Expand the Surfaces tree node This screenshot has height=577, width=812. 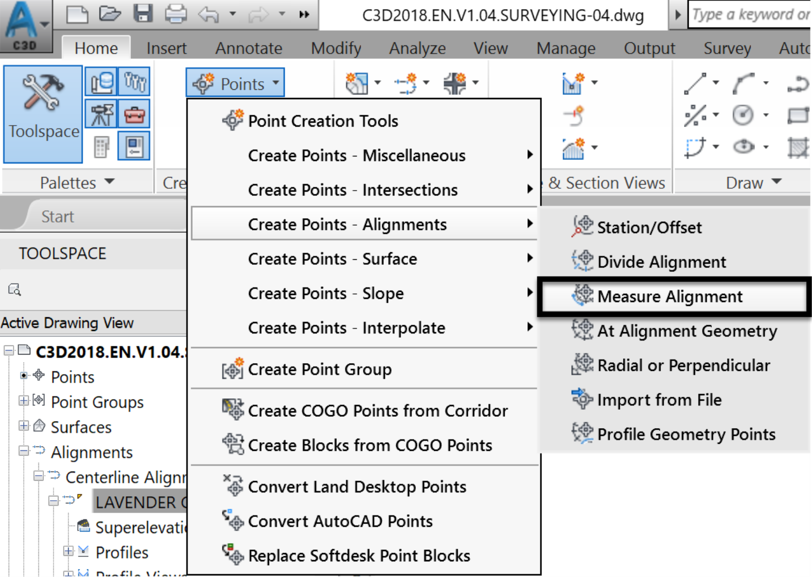click(x=23, y=426)
